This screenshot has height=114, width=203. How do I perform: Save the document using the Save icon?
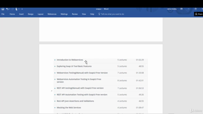pyautogui.click(x=3, y=9)
